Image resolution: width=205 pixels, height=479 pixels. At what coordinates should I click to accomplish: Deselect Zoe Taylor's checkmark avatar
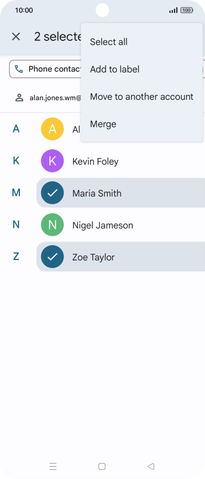coord(52,257)
